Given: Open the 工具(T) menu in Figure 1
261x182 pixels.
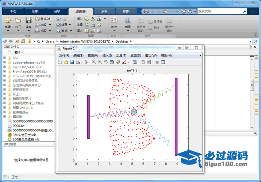Looking at the screenshot, I should pyautogui.click(x=121, y=55).
